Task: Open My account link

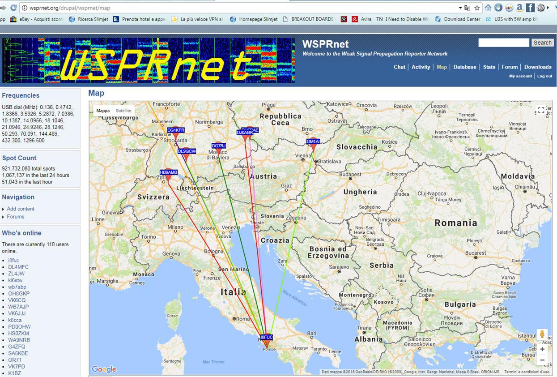Action: (520, 76)
